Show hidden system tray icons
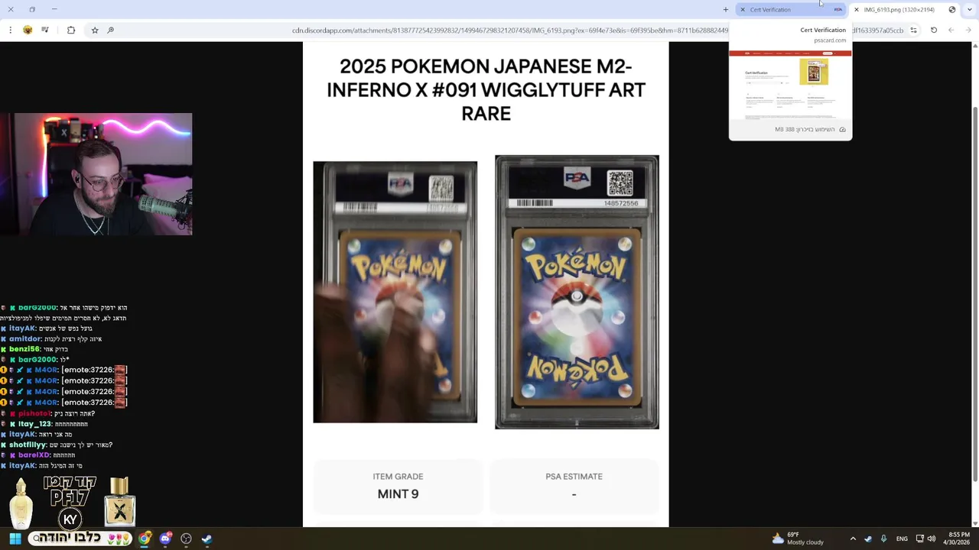The height and width of the screenshot is (550, 979). point(853,539)
